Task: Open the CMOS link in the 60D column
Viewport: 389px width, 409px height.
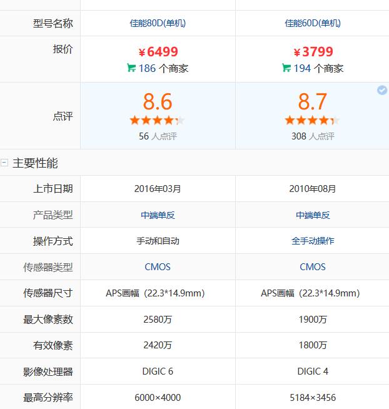Action: (x=313, y=267)
